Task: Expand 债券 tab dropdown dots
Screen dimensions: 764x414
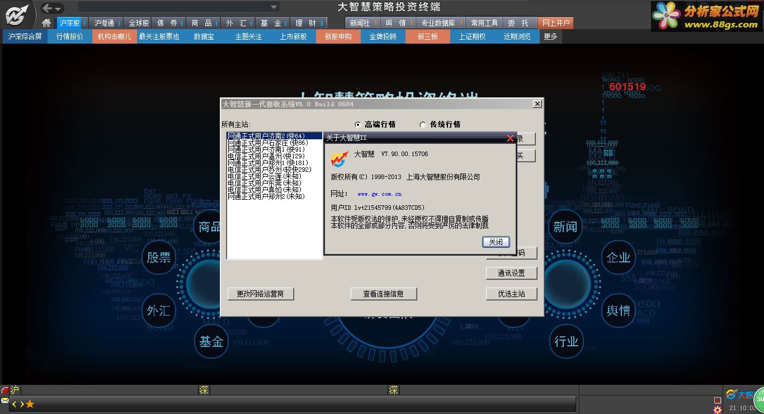Action: click(x=182, y=23)
